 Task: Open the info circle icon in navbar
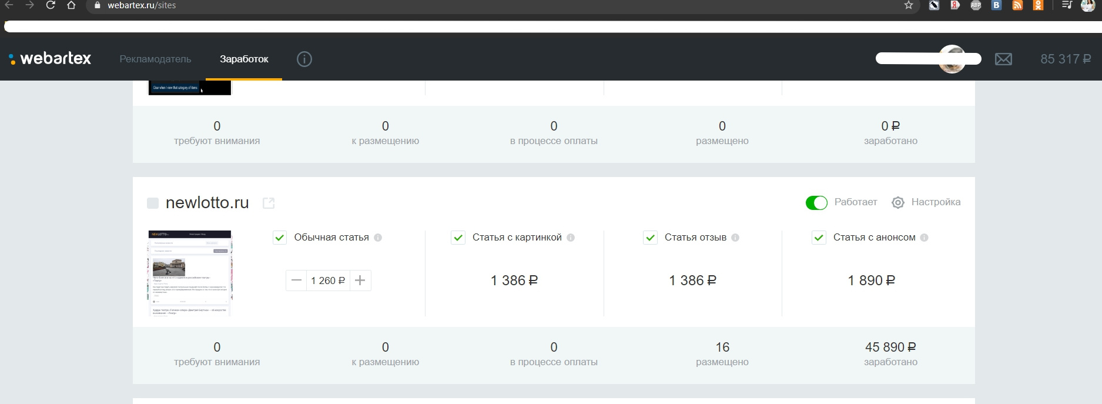tap(304, 59)
